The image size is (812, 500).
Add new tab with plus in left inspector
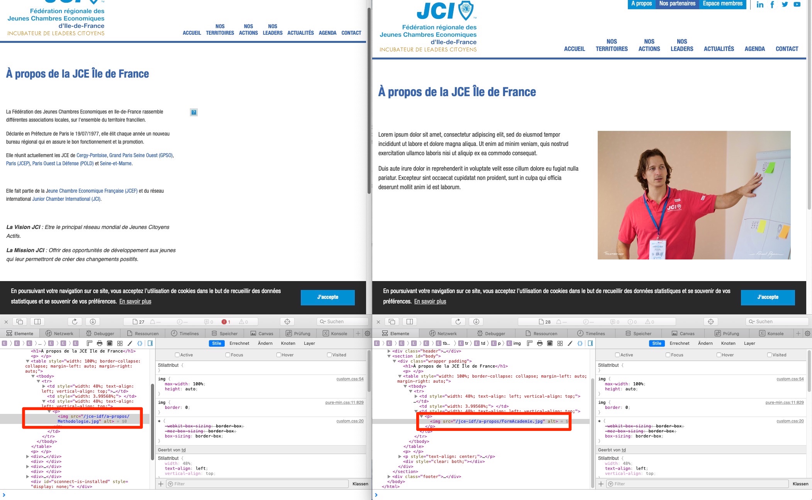tap(358, 333)
